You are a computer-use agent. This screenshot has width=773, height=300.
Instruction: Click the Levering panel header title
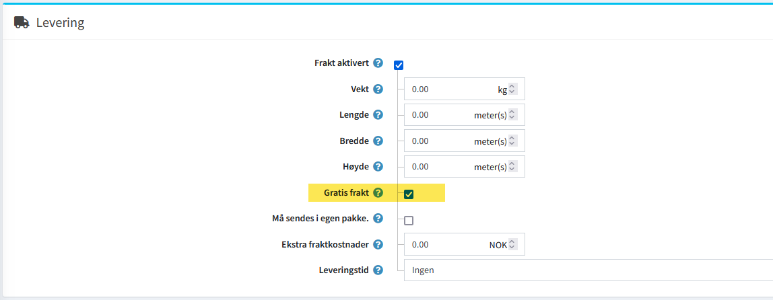(60, 23)
